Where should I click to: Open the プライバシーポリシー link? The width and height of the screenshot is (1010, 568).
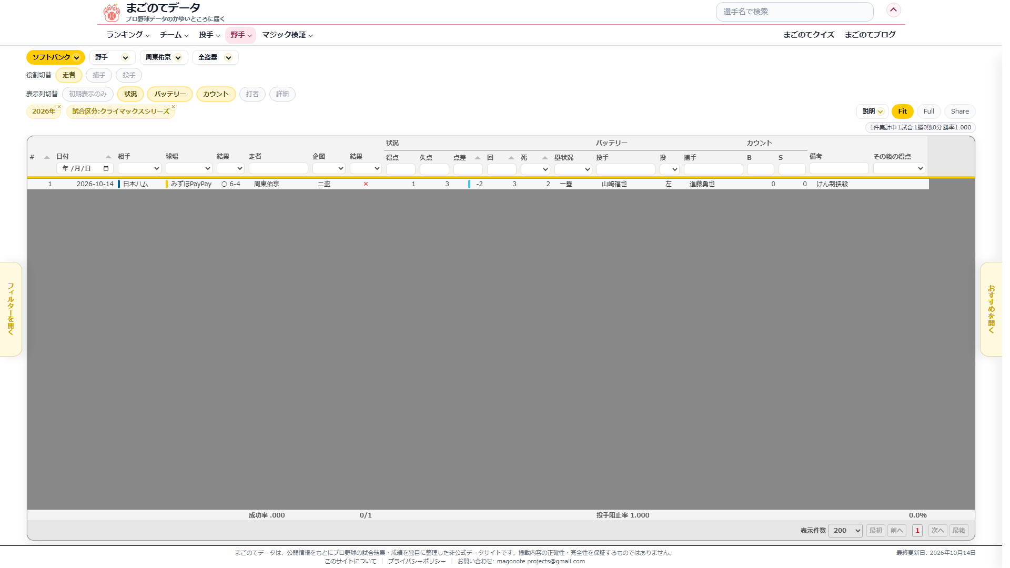pyautogui.click(x=417, y=562)
